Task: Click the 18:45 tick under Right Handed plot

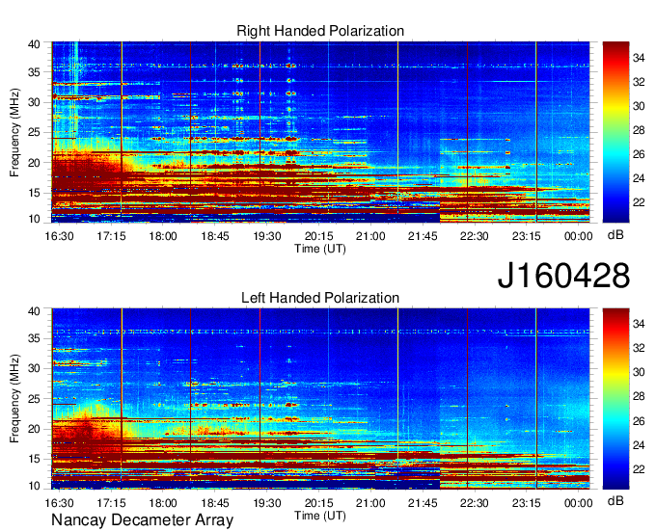Action: tap(214, 236)
